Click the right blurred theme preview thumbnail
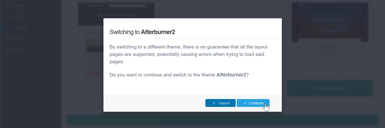This screenshot has height=128, width=385. [x=330, y=22]
